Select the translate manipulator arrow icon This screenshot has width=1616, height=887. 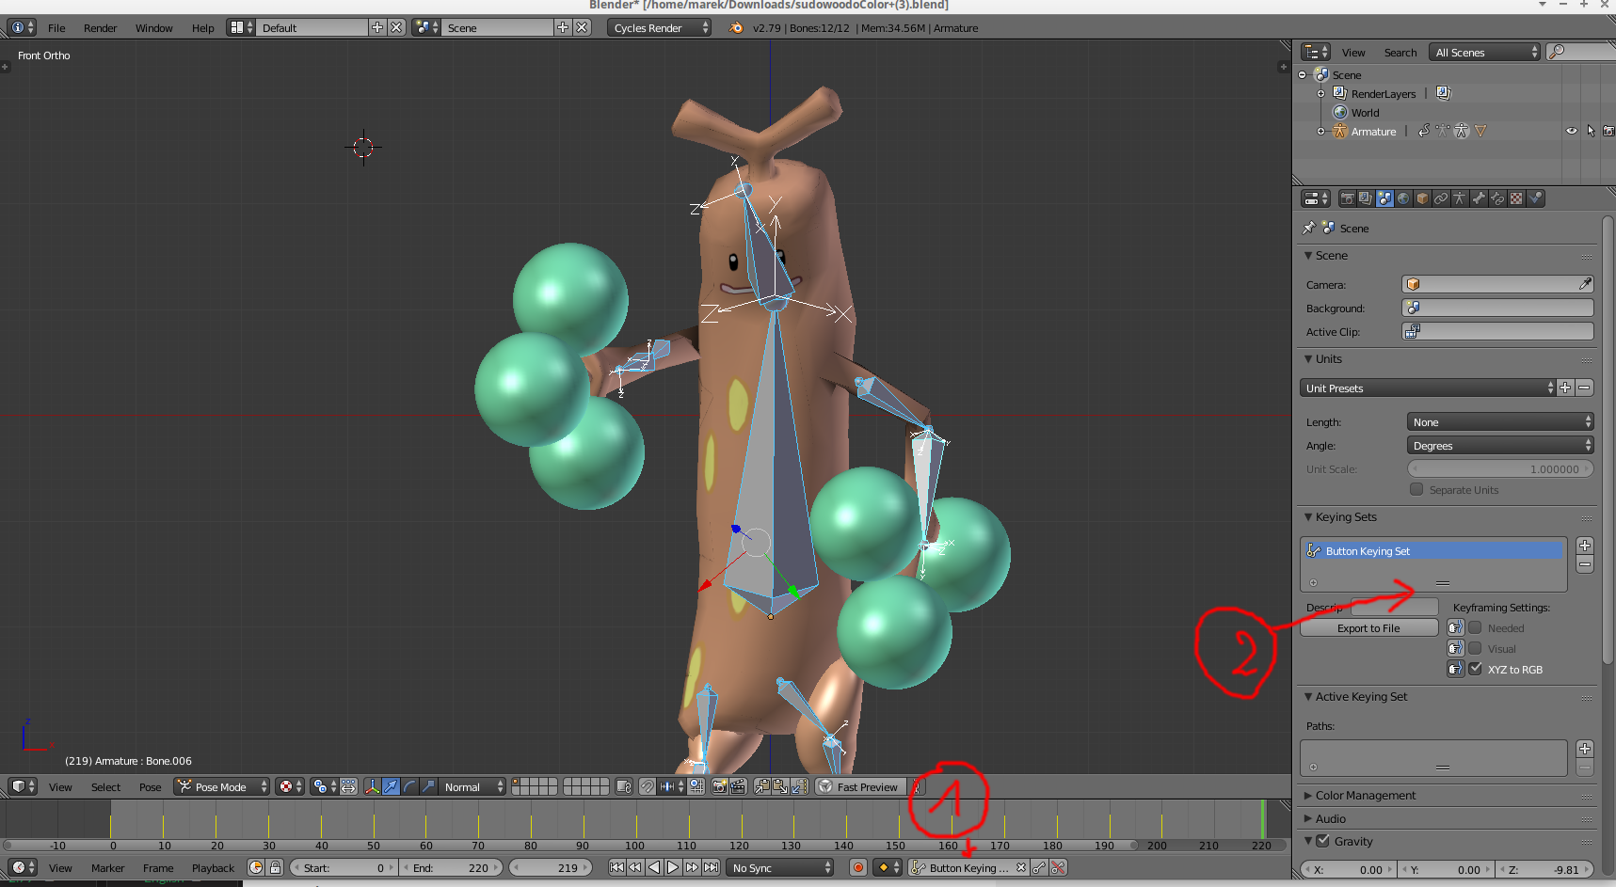pyautogui.click(x=391, y=786)
